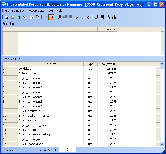Switch file version to 1.0
The width and height of the screenshot is (166, 154).
45,17
